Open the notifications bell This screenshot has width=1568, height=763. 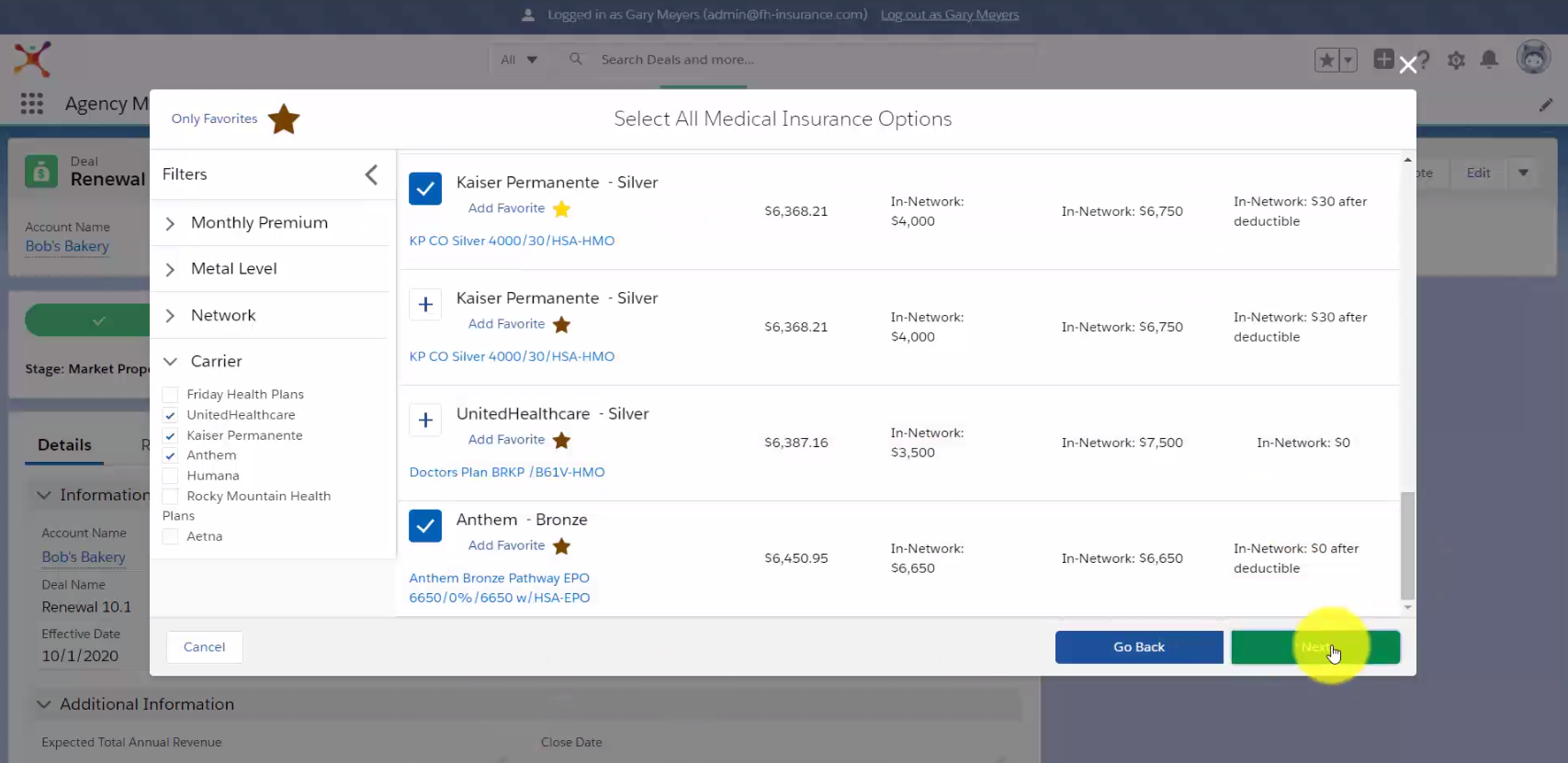tap(1489, 61)
